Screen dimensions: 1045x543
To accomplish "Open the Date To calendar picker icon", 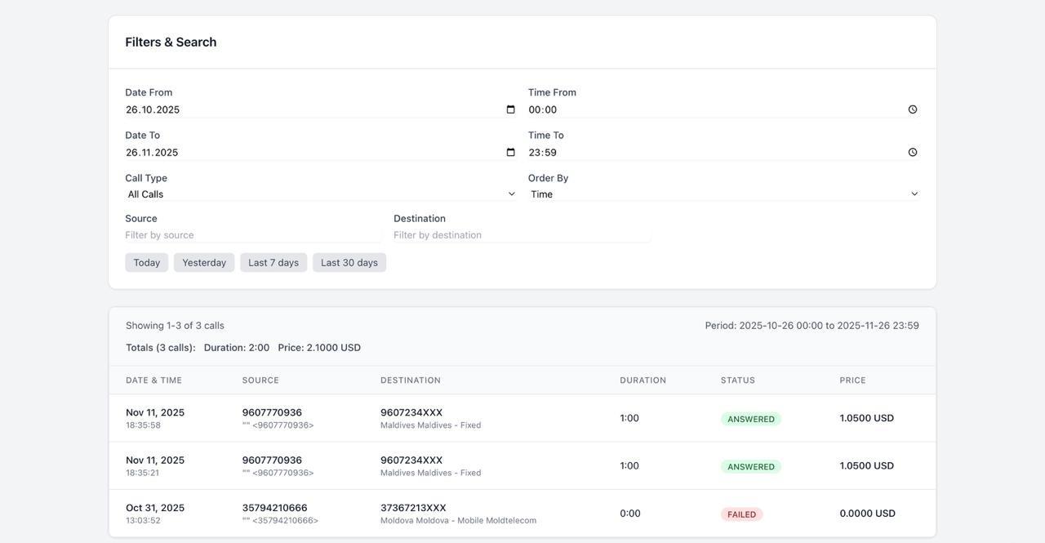I will click(x=510, y=152).
